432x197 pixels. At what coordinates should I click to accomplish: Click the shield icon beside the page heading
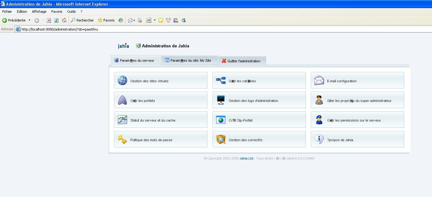[x=138, y=46]
